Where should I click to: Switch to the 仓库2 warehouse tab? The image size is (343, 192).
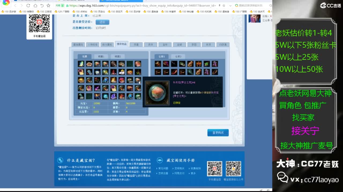[178, 57]
